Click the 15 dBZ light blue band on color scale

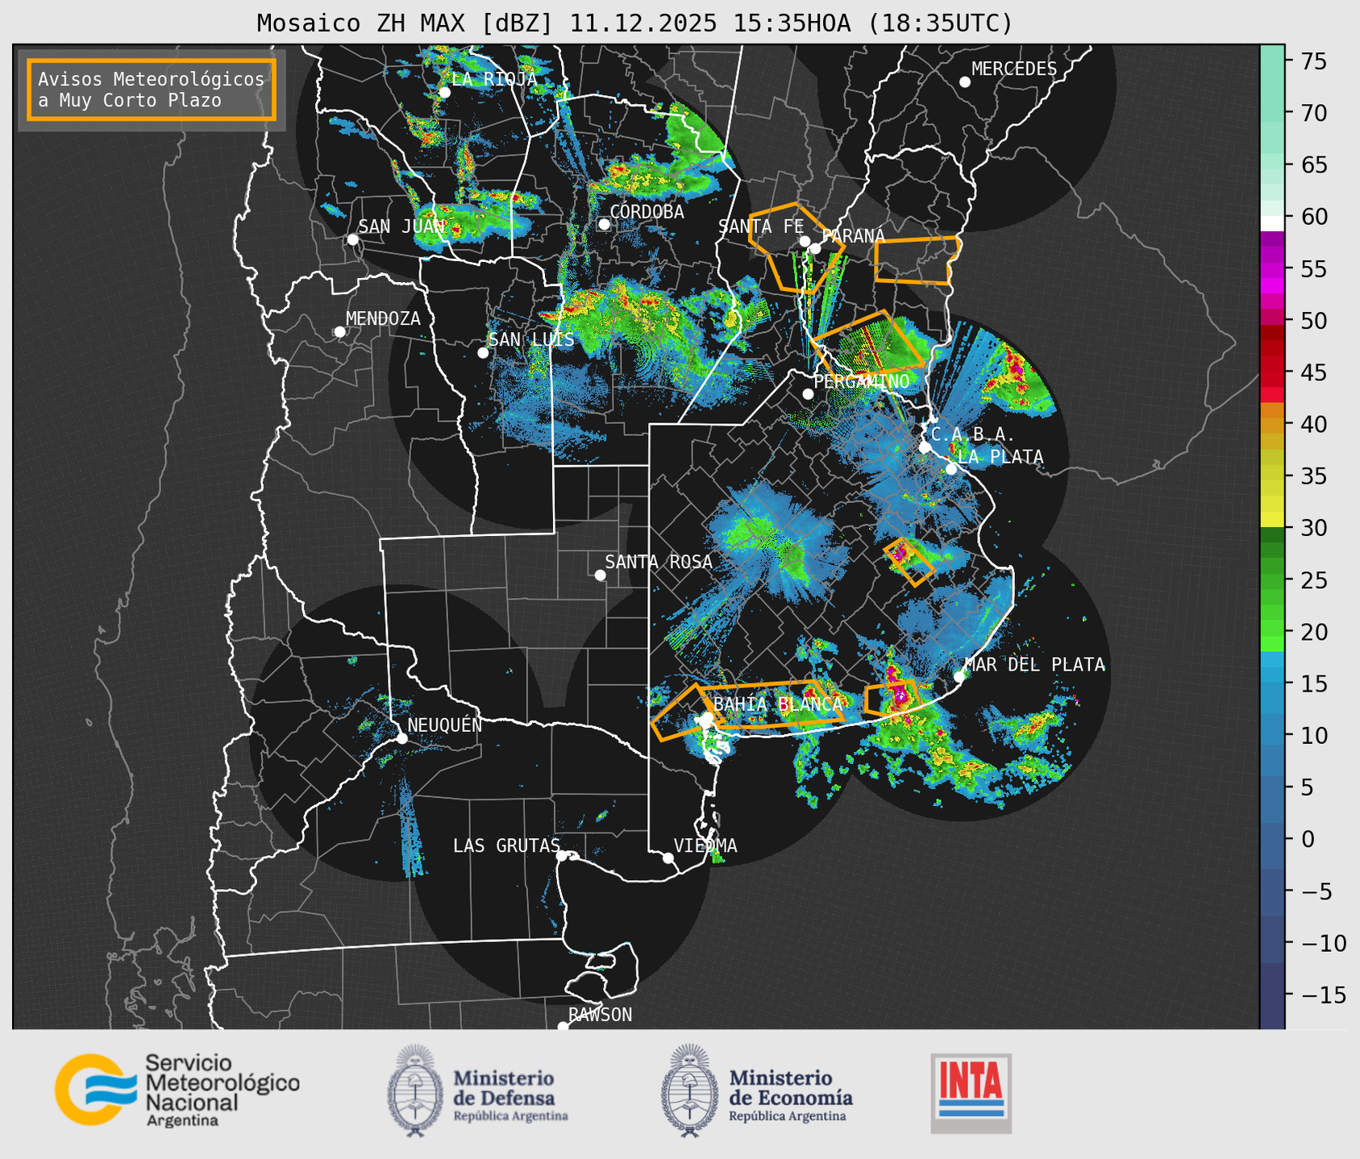1272,683
